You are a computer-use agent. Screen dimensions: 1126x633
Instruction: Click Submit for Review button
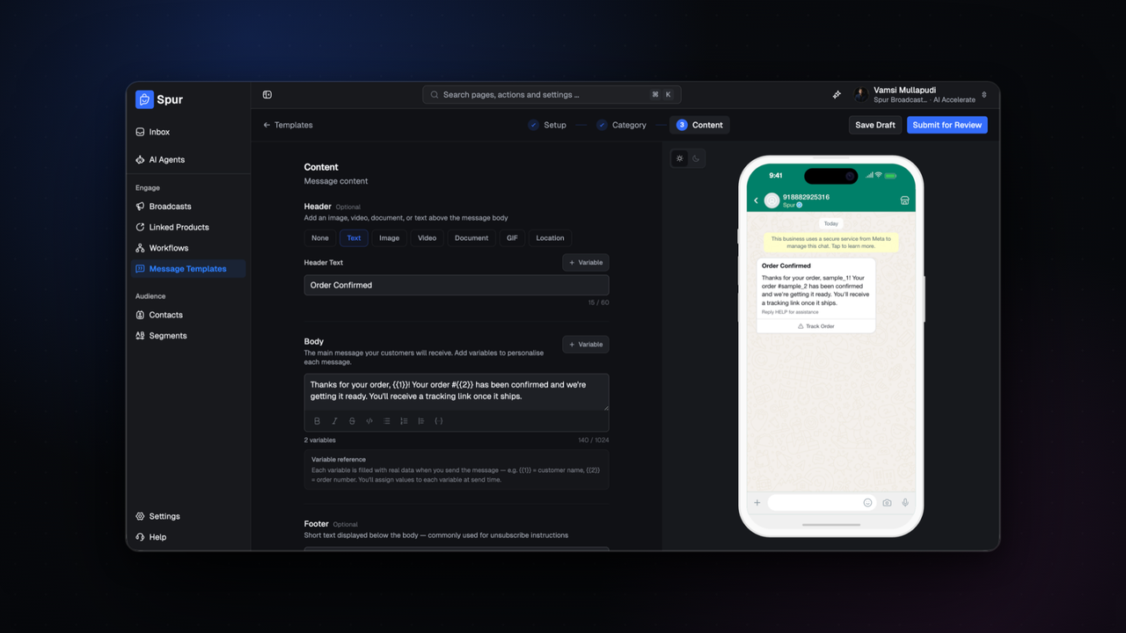(947, 125)
